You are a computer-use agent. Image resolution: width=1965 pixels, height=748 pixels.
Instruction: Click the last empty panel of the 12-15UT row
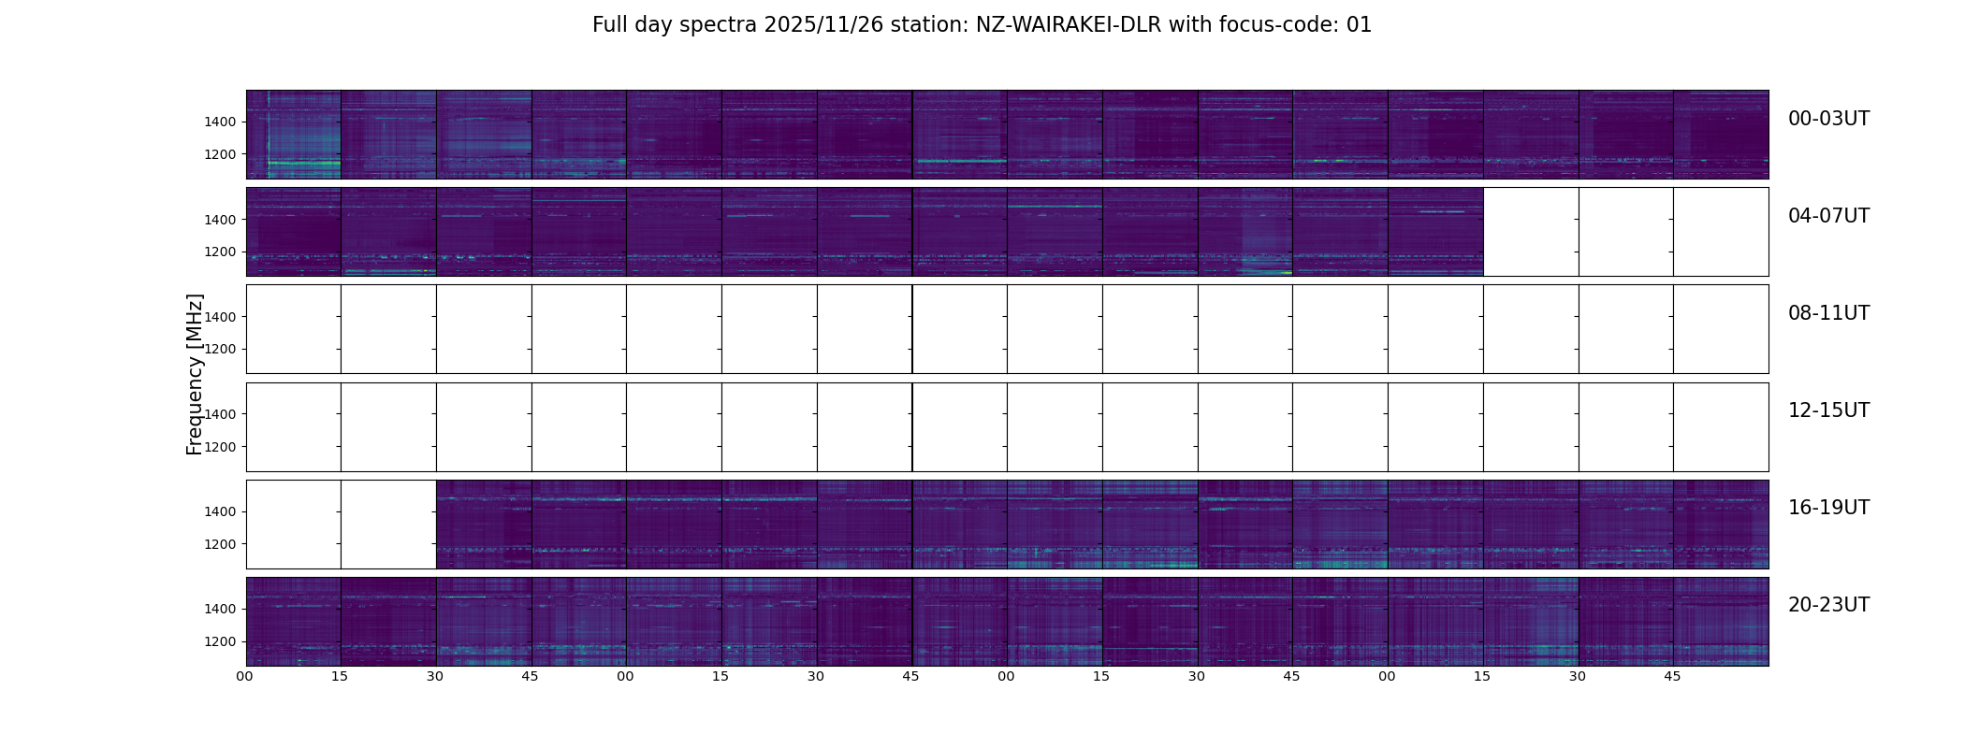(1721, 427)
